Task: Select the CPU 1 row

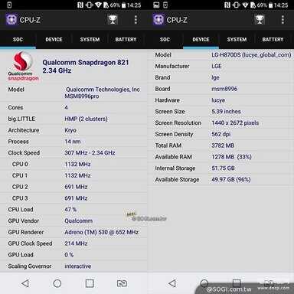Action: (x=73, y=175)
